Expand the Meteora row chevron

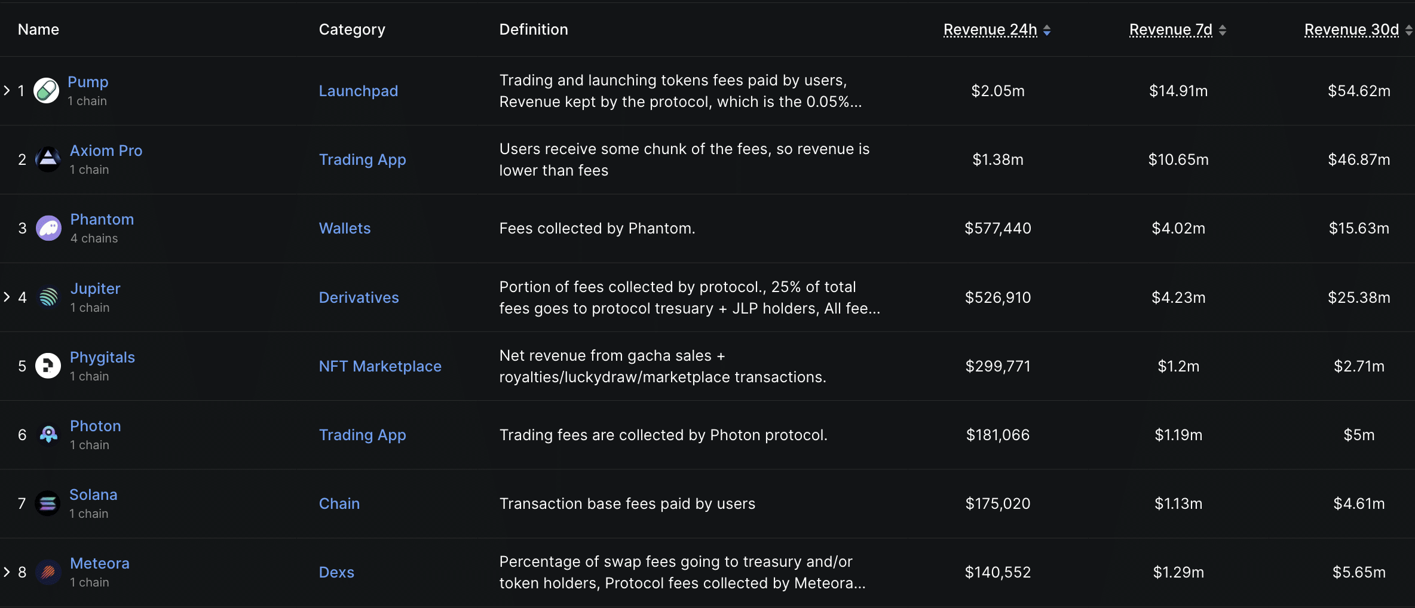pos(7,572)
